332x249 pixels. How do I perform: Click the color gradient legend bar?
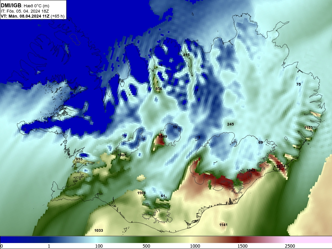[166, 240]
